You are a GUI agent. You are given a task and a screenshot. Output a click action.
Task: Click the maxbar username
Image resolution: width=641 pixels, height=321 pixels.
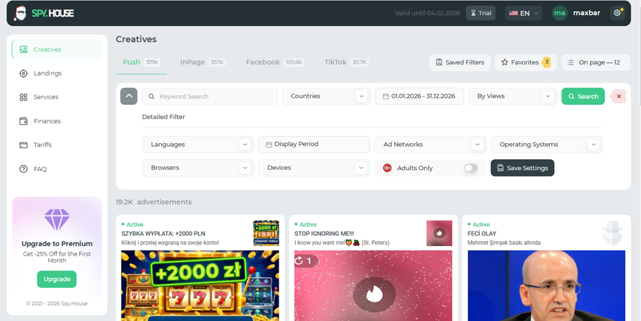click(587, 13)
